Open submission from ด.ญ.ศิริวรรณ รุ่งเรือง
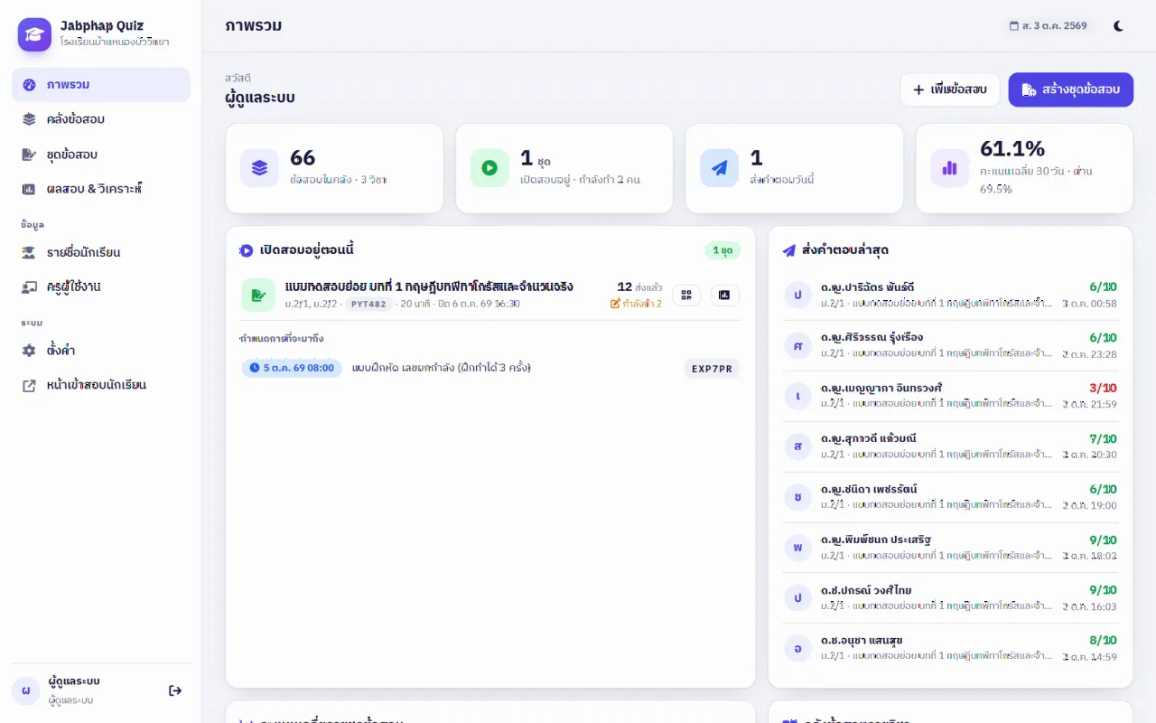Screen dimensions: 1156x723 coord(950,345)
